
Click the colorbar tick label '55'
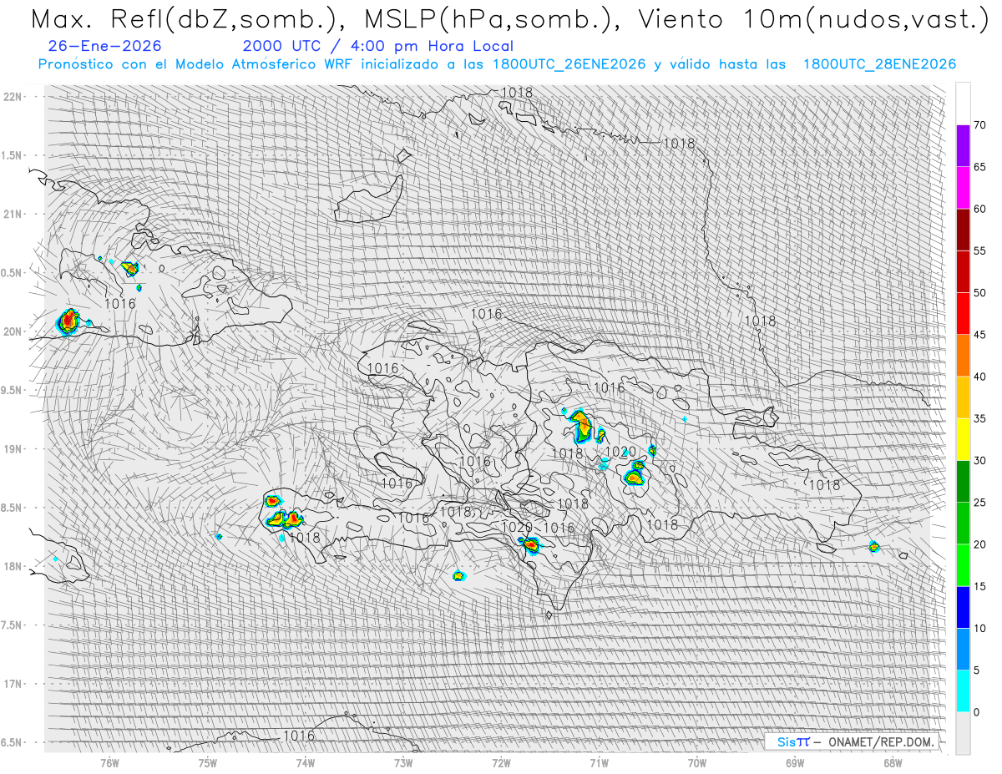[x=979, y=250]
